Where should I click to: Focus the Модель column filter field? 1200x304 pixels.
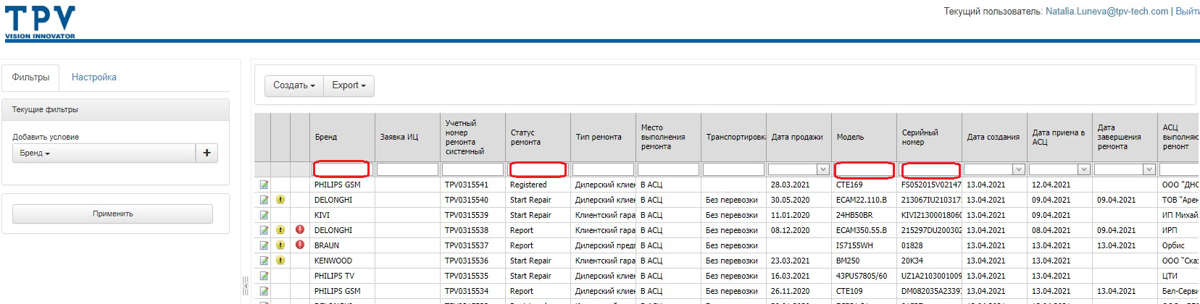(864, 169)
